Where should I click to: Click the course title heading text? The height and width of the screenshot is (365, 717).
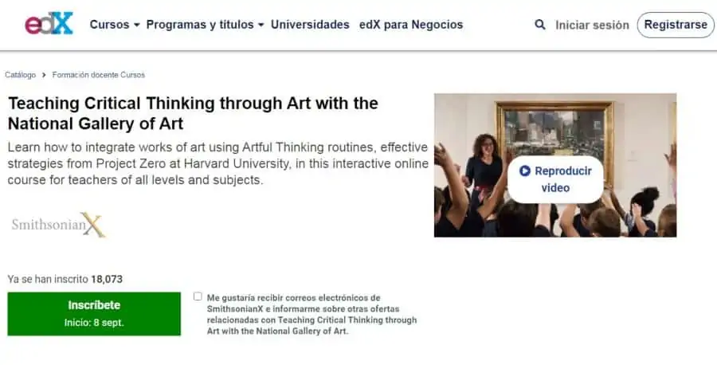pos(193,113)
